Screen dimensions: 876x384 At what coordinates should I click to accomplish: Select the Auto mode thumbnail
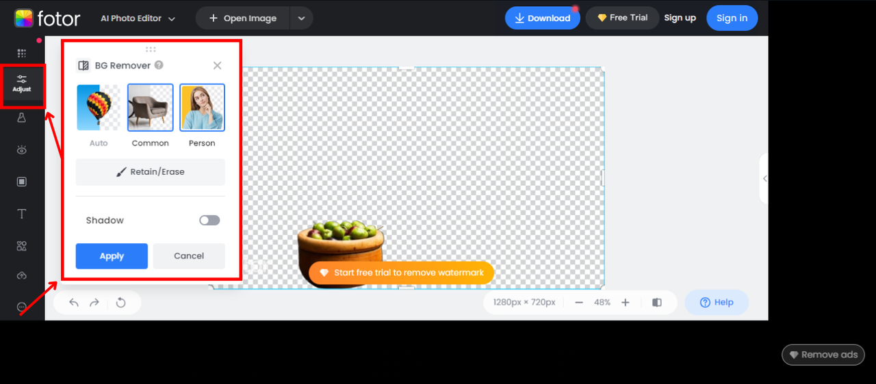click(x=99, y=107)
